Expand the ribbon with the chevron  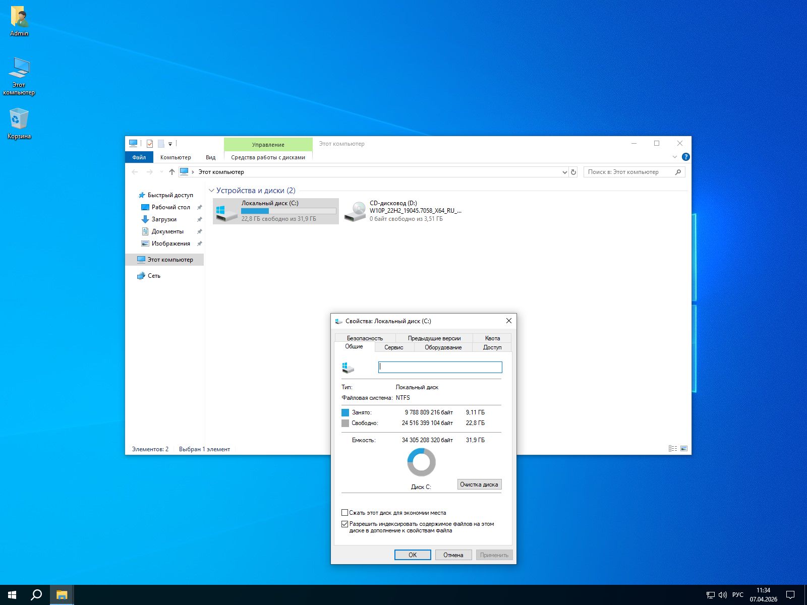674,157
